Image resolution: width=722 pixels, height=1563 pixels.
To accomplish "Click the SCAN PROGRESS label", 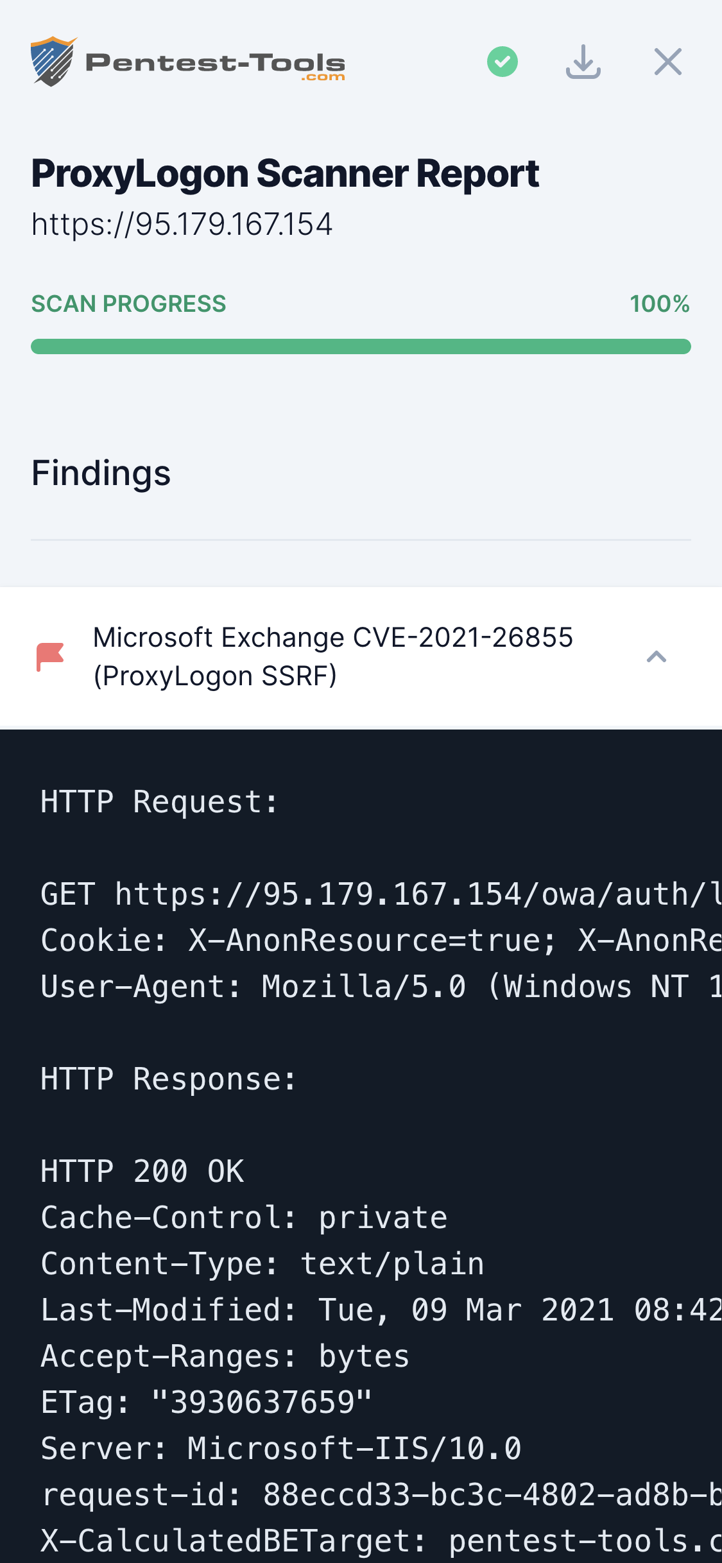I will [128, 303].
